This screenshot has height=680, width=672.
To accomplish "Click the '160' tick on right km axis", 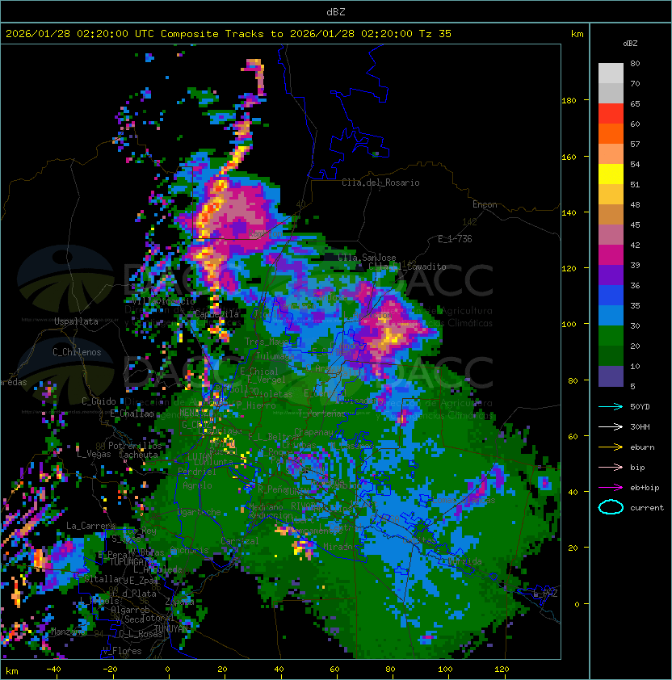I will pyautogui.click(x=569, y=157).
